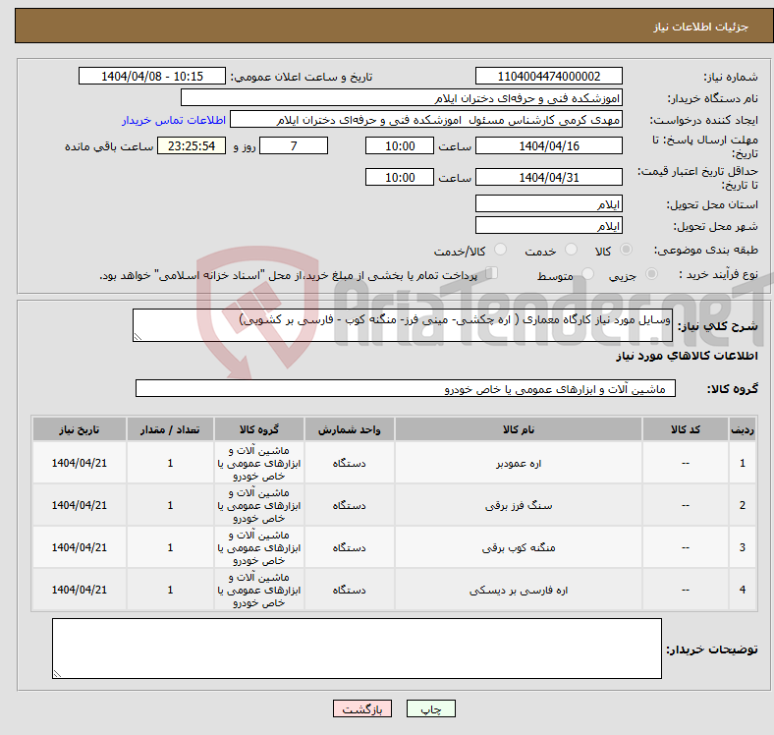
Task: Click the need number field 1104004474000002
Action: click(548, 76)
